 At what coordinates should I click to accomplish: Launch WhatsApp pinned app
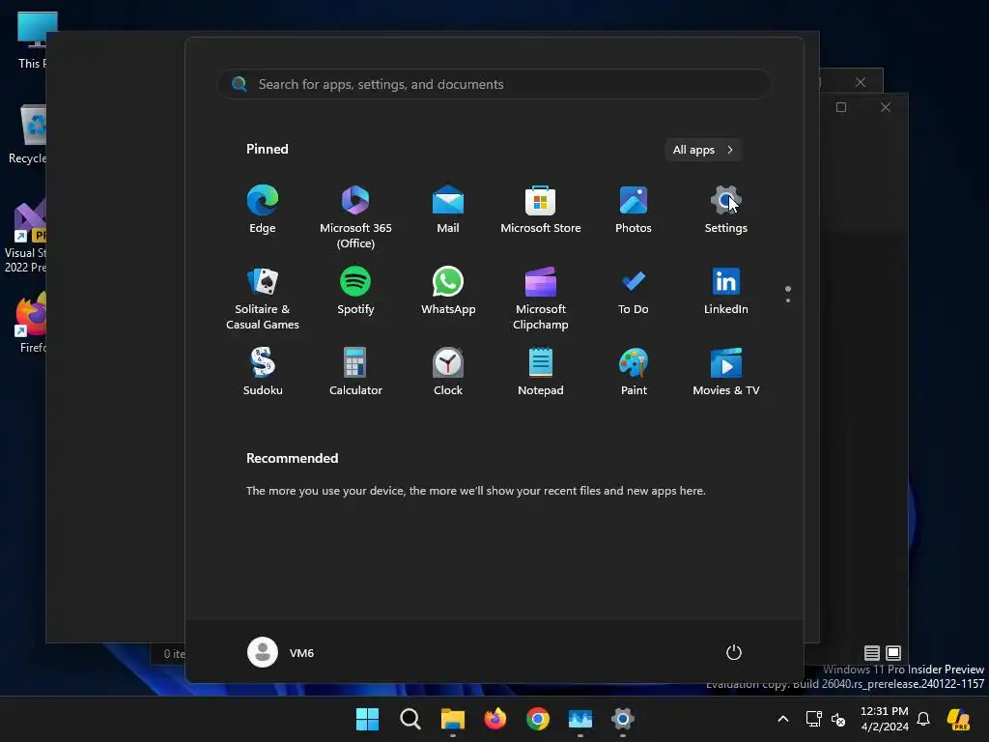[x=448, y=291]
